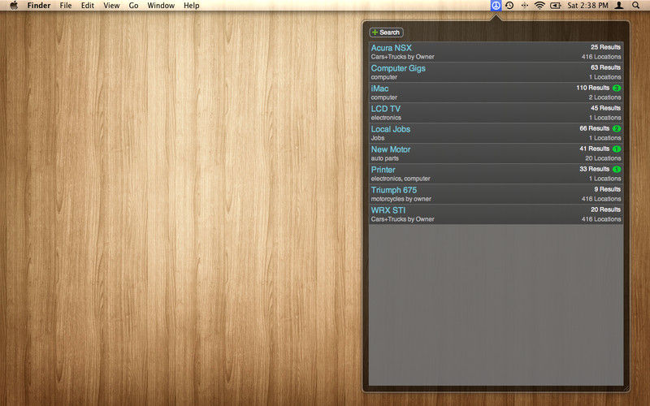Click the auto parts category text
650x406 pixels.
[384, 158]
